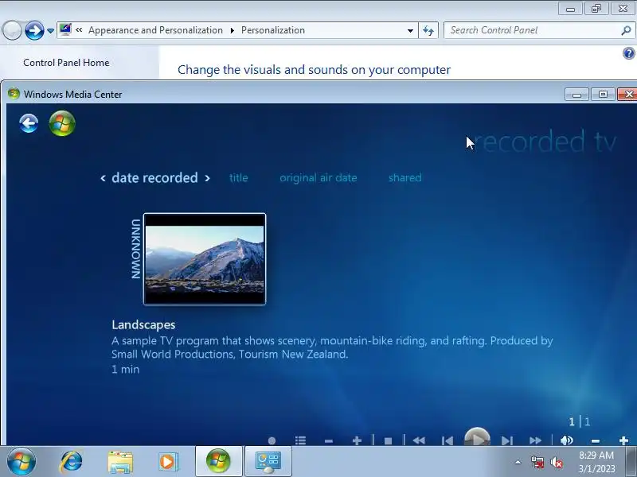Image resolution: width=637 pixels, height=477 pixels.
Task: Open the Windows Start menu
Action: click(x=21, y=462)
